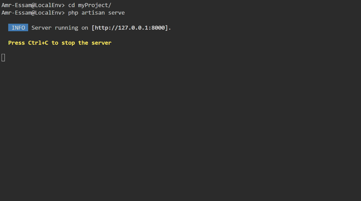Open the http://127.0.0.1:8000 server link
Viewport: 361px width, 201px height.
tap(130, 28)
